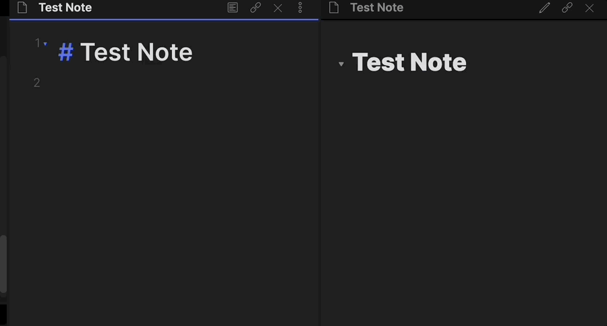Image resolution: width=607 pixels, height=326 pixels.
Task: Click the link icon in right pane header
Action: click(x=567, y=7)
